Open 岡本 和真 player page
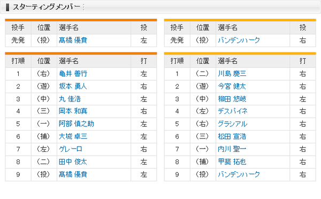This screenshot has width=321, height=199. (x=73, y=111)
